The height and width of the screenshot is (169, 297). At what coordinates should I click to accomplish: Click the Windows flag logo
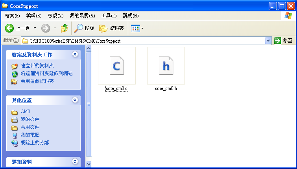click(288, 15)
